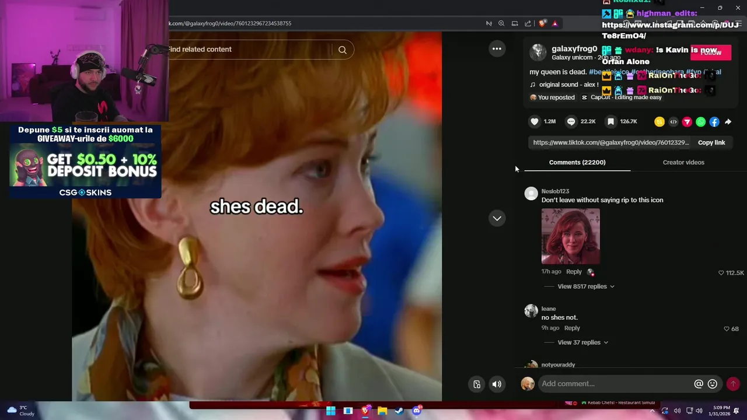
Task: Click the video link text field
Action: point(610,142)
